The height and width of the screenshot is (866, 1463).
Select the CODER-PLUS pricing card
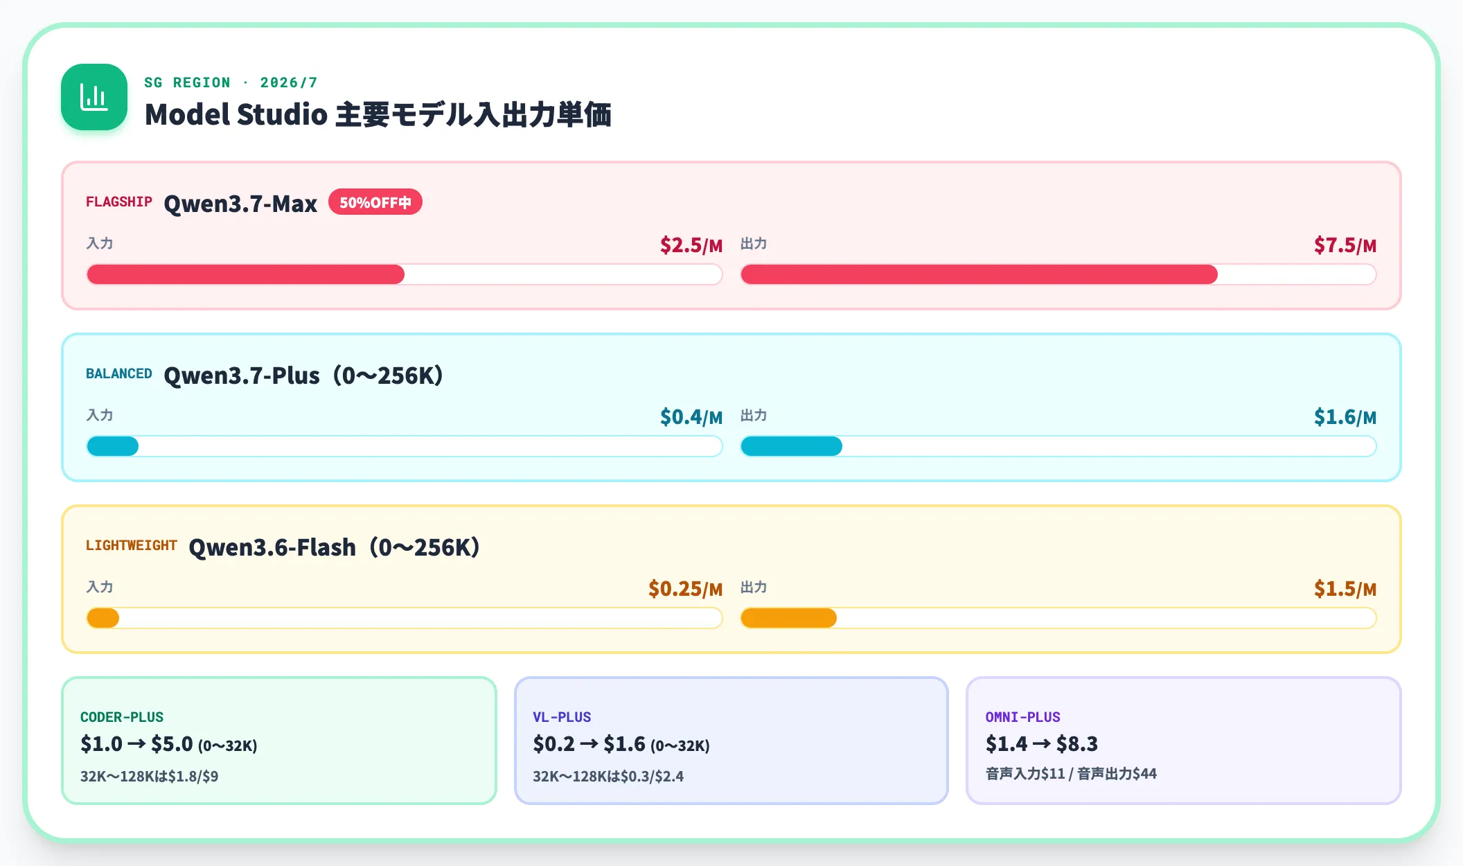pos(279,741)
